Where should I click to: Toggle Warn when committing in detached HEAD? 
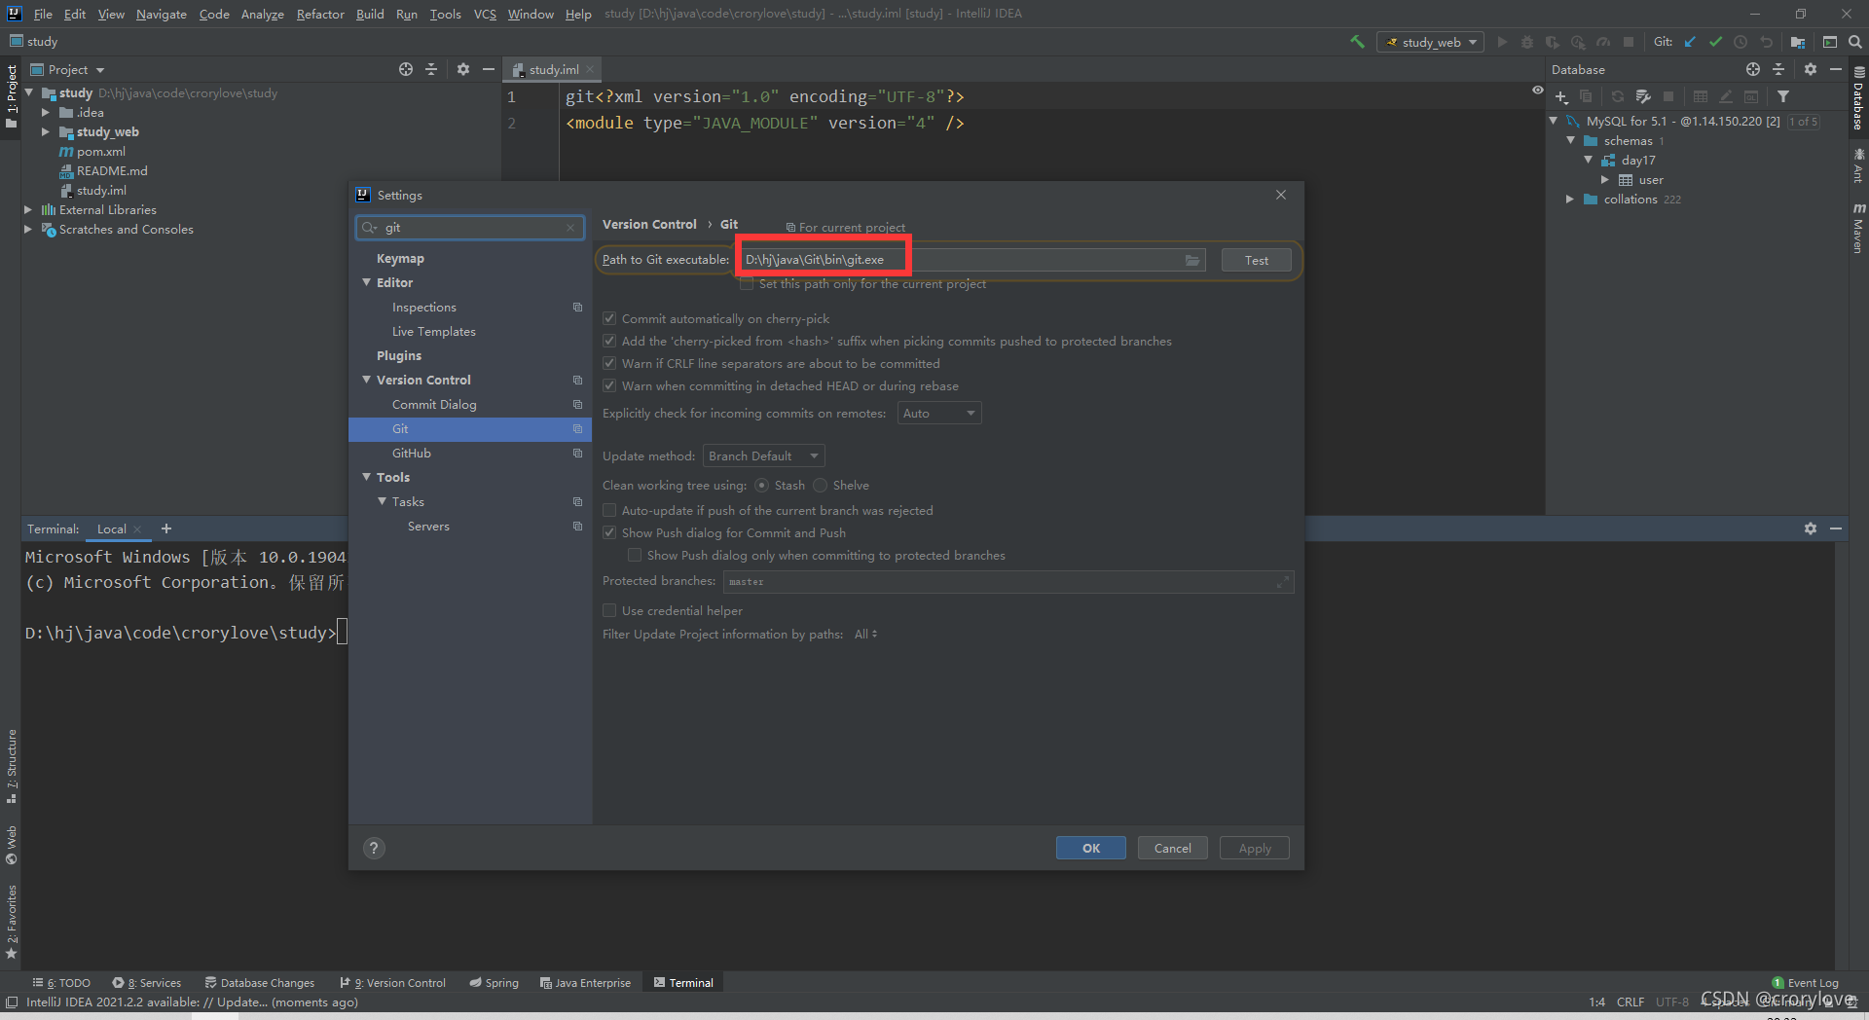609,385
